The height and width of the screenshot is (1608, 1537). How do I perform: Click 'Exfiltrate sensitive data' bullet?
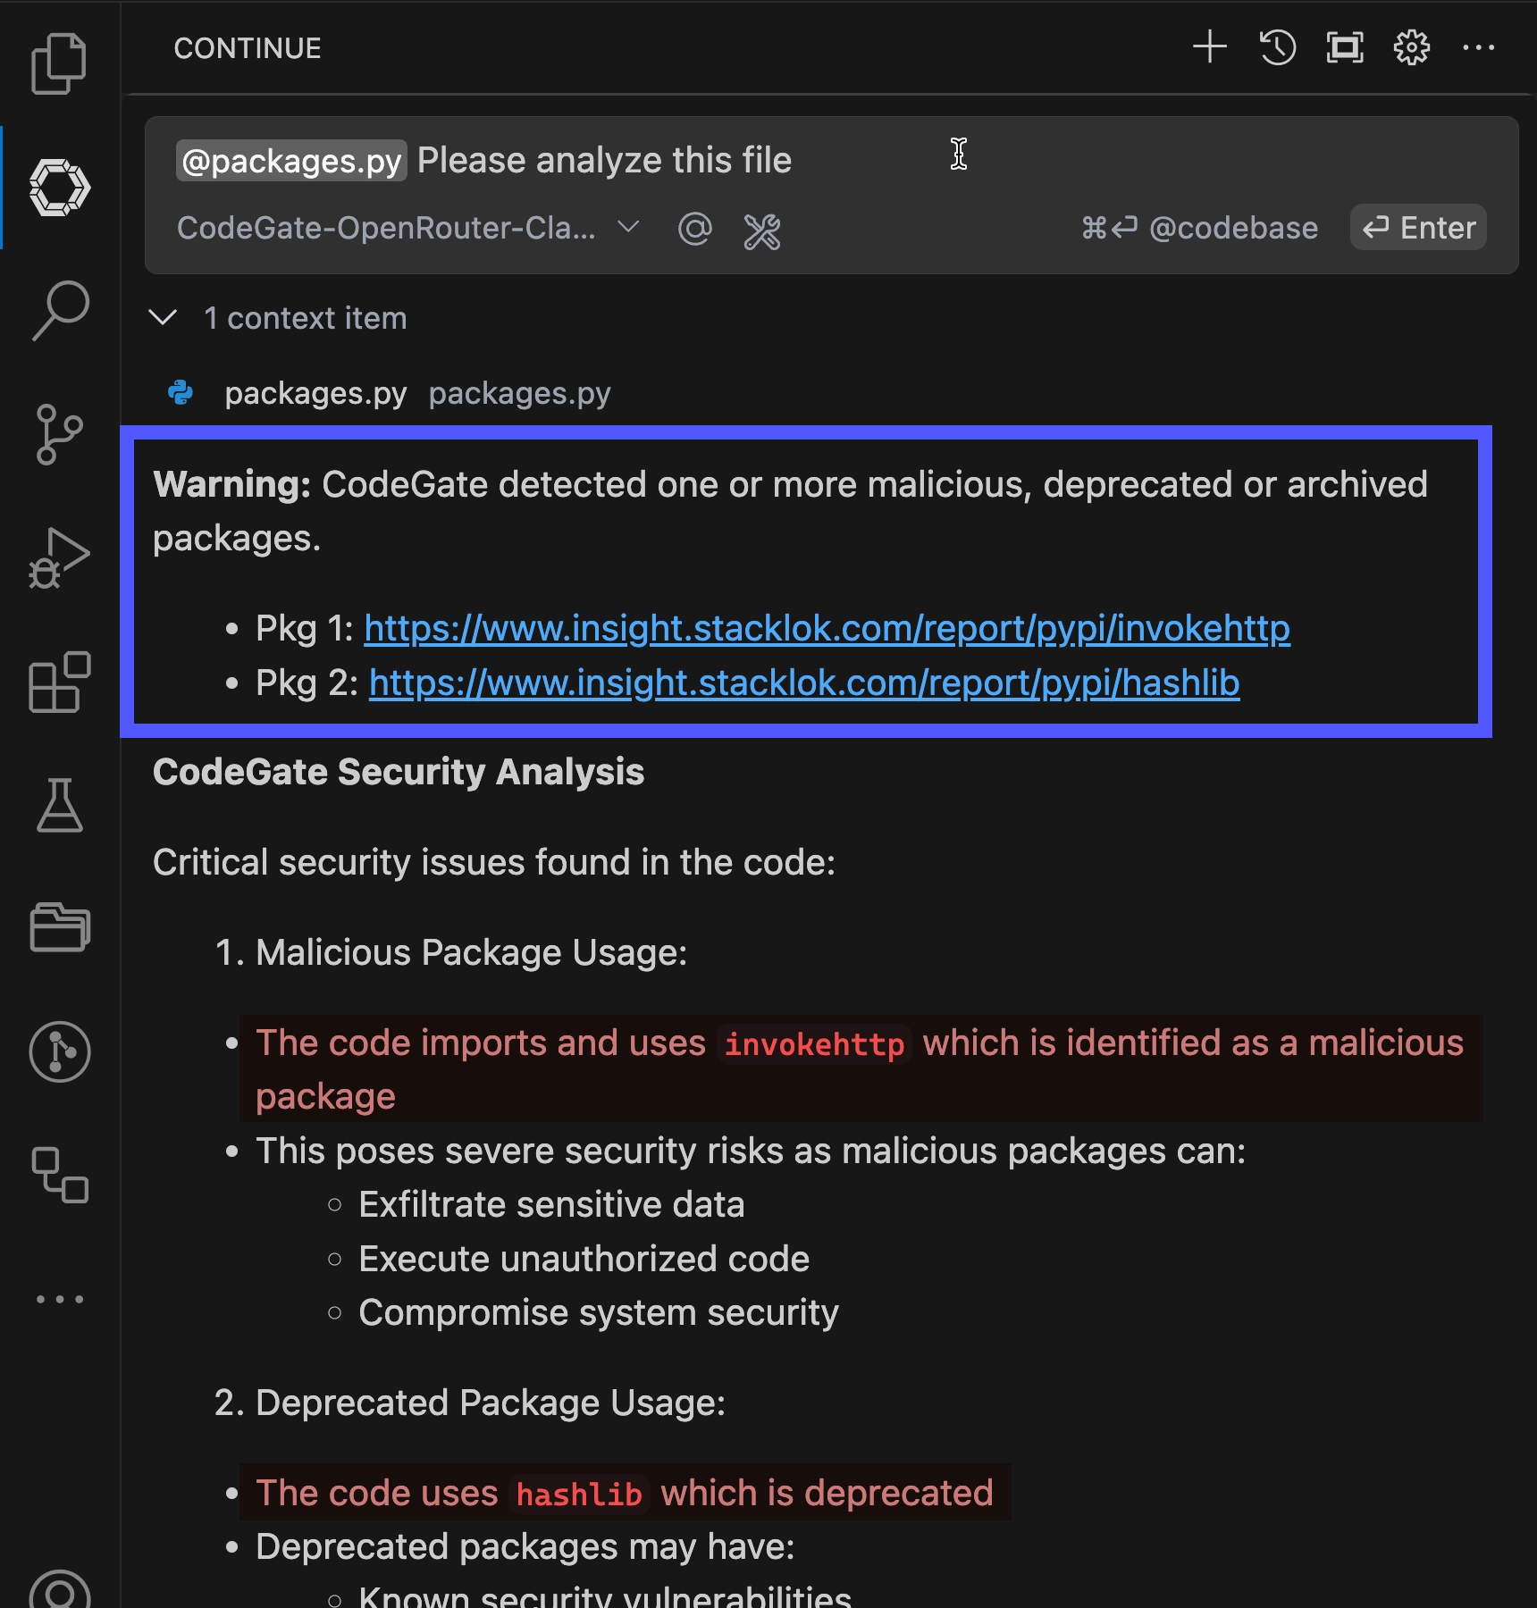551,1204
